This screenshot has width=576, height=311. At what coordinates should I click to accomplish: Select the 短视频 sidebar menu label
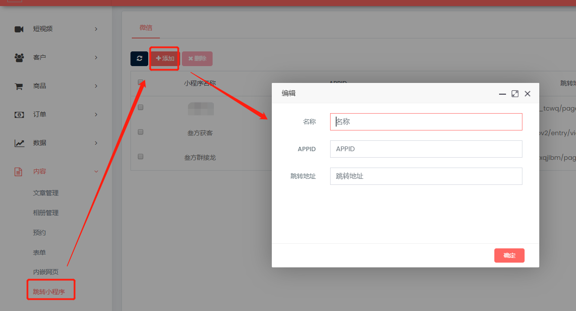(x=43, y=29)
